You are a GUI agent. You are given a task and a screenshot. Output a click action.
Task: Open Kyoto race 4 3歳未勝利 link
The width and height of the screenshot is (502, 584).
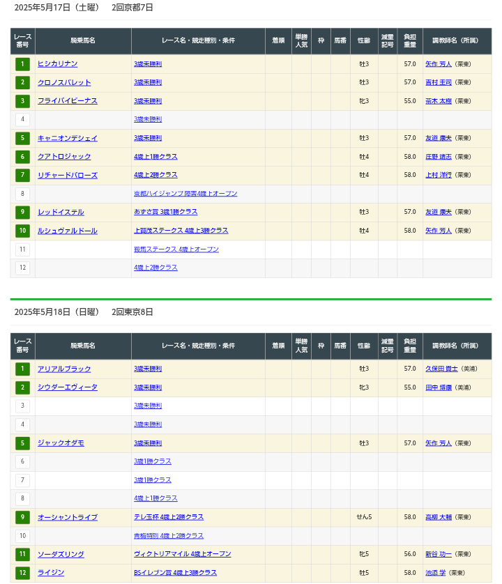tap(148, 119)
